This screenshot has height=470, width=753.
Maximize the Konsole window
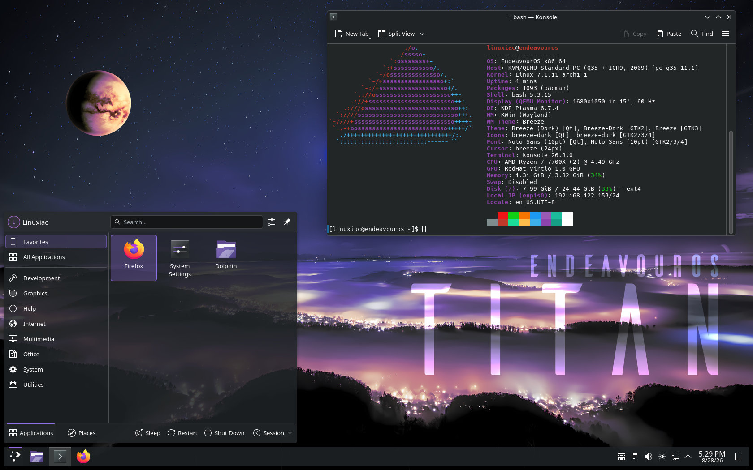[x=718, y=17]
